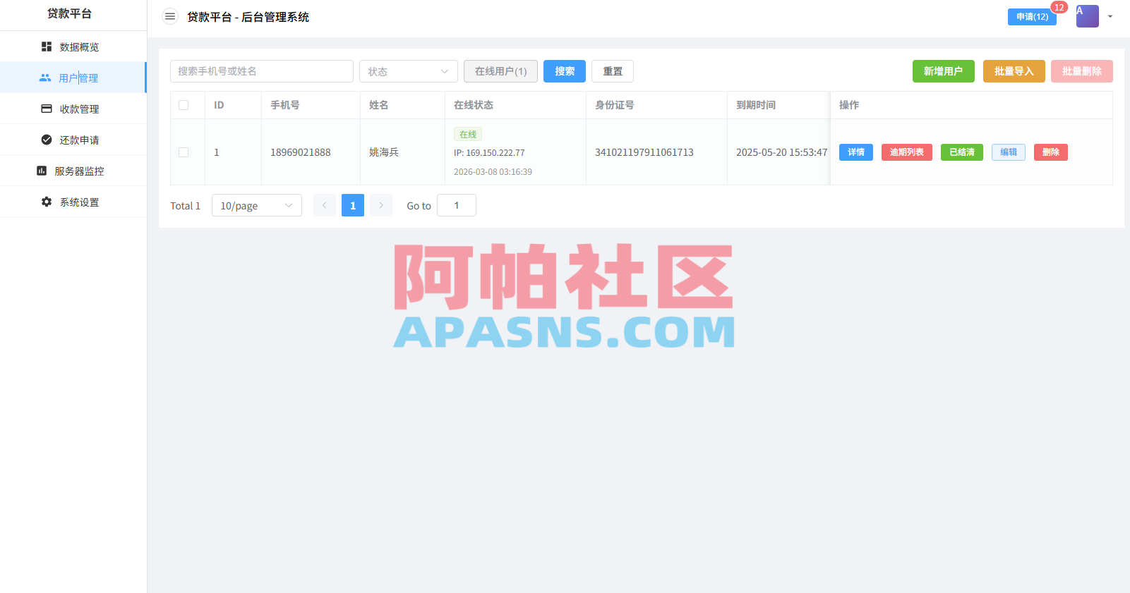Click the 在线用户(1) button
The width and height of the screenshot is (1130, 593).
coord(500,71)
